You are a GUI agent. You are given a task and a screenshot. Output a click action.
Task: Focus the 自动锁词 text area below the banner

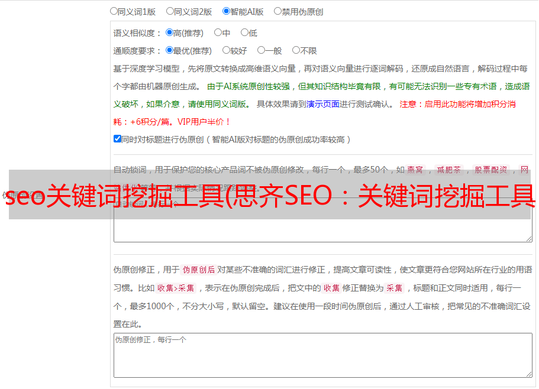(322, 231)
